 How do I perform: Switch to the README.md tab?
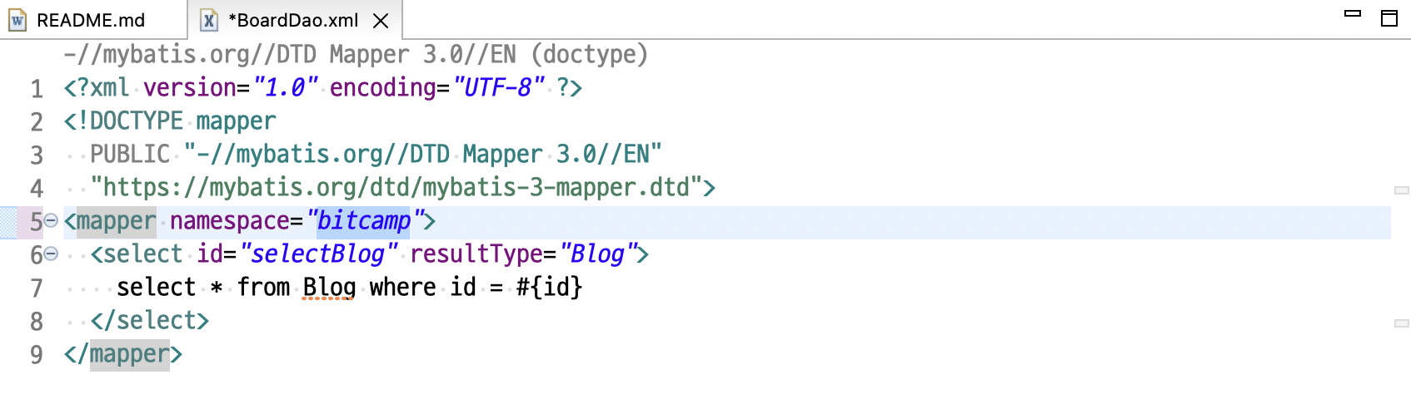(x=90, y=20)
